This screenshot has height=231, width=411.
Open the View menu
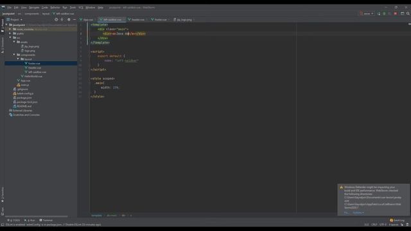(24, 8)
